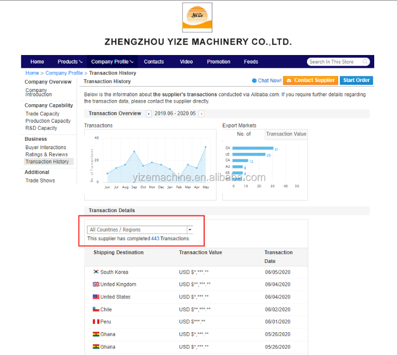Click the search magnifier icon in store search

365,62
